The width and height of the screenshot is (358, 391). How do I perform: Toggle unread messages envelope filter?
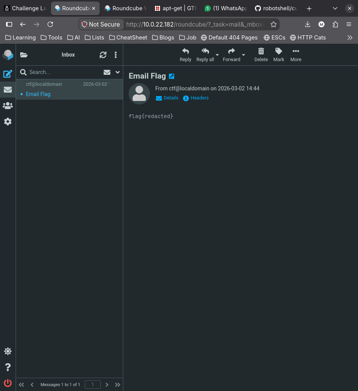pos(107,72)
